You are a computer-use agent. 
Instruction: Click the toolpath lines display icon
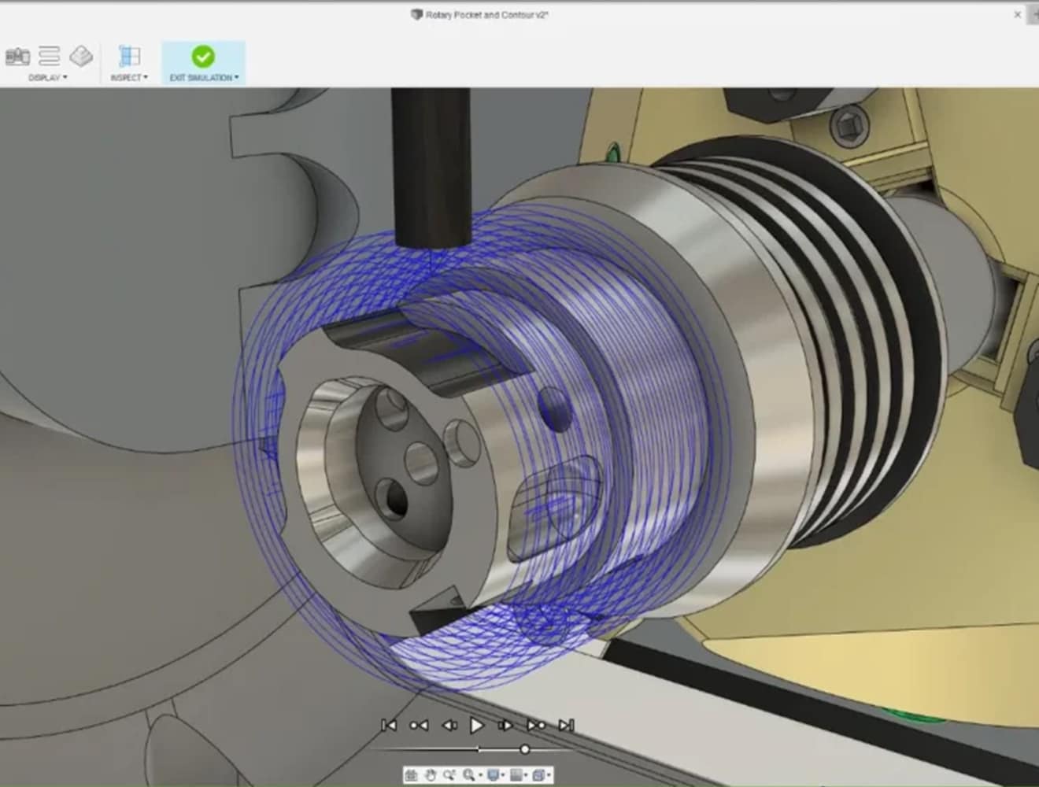point(50,56)
